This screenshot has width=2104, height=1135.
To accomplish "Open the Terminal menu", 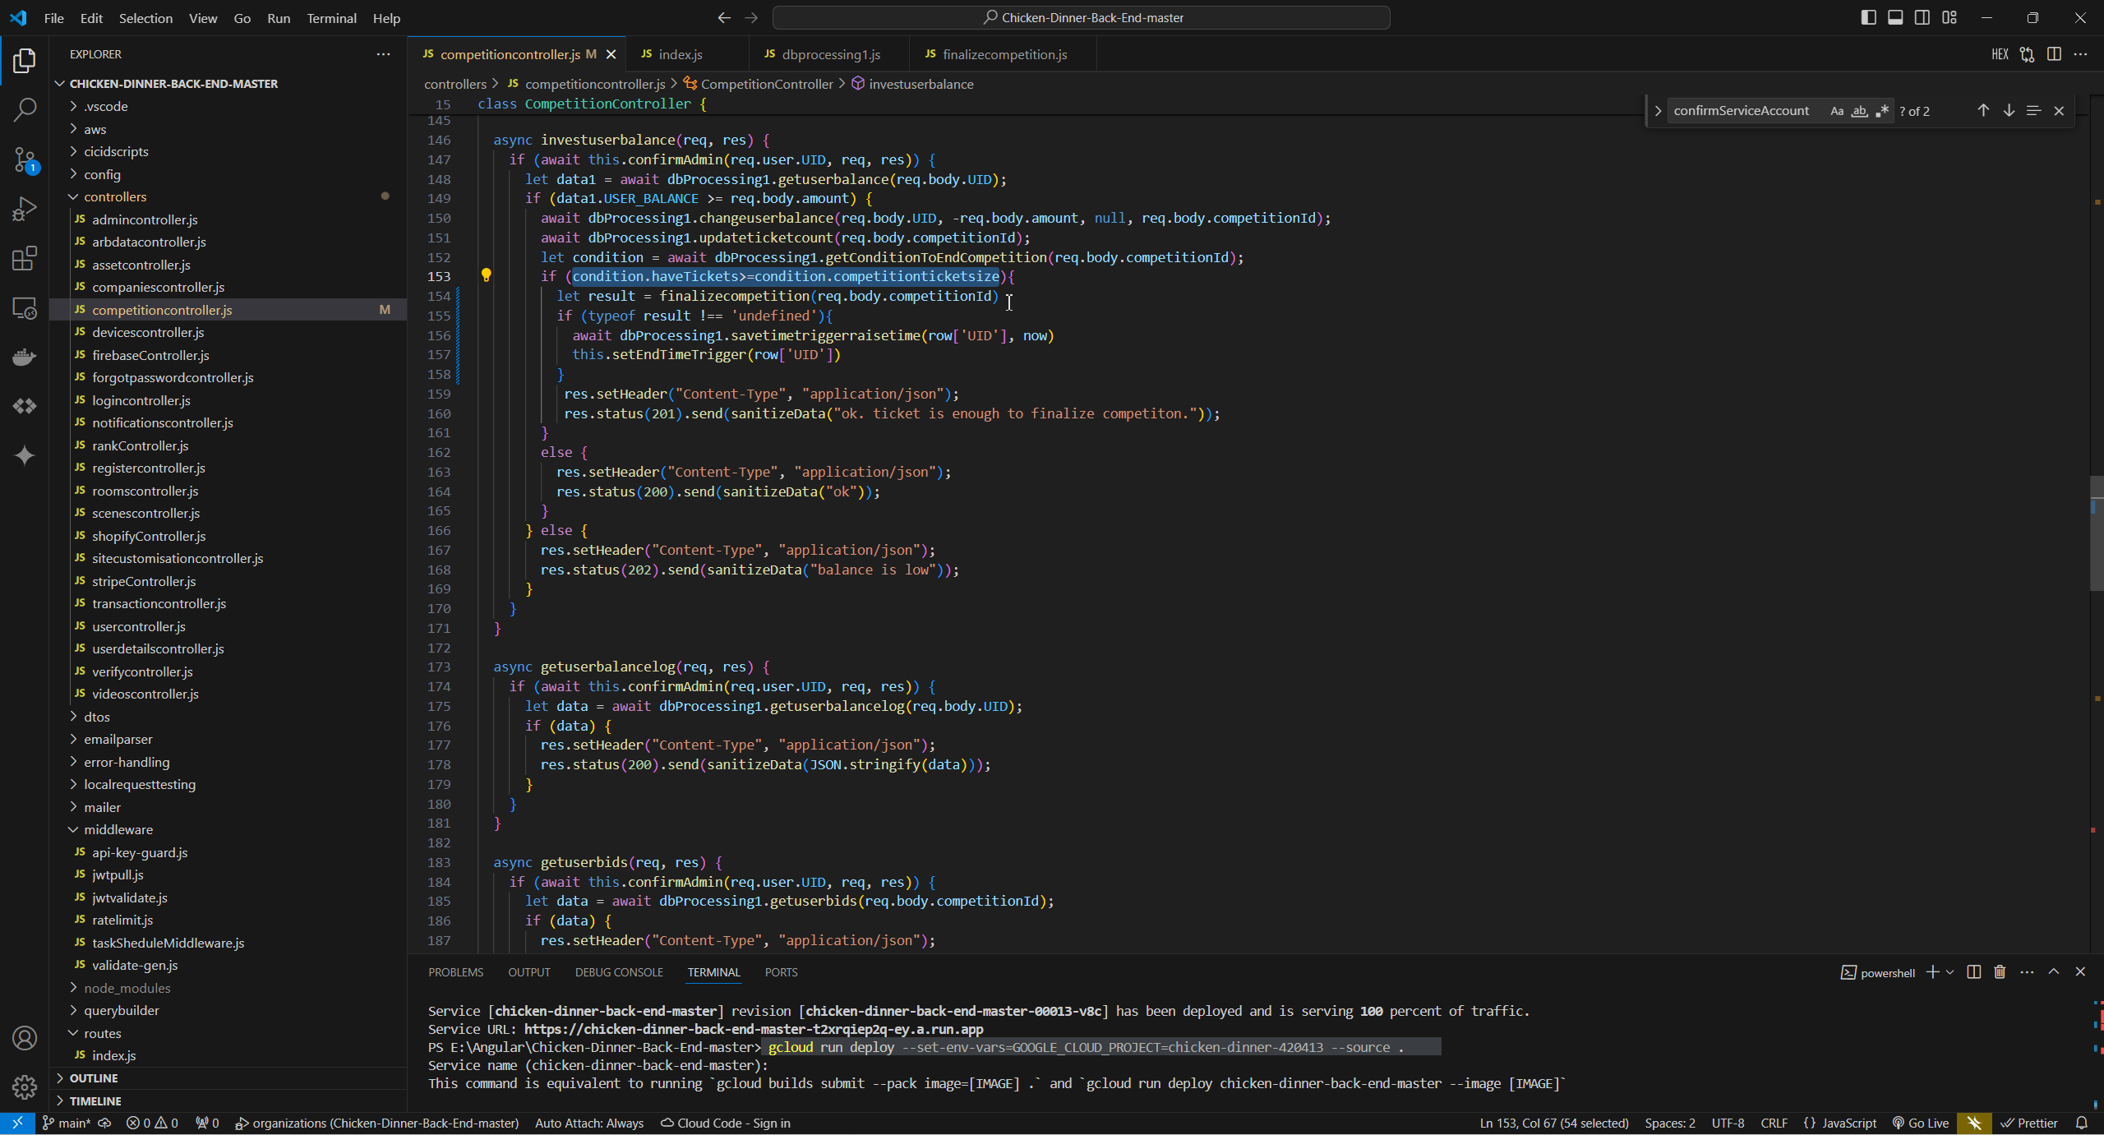I will (331, 18).
